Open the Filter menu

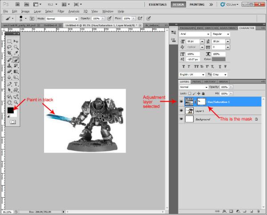click(x=61, y=11)
